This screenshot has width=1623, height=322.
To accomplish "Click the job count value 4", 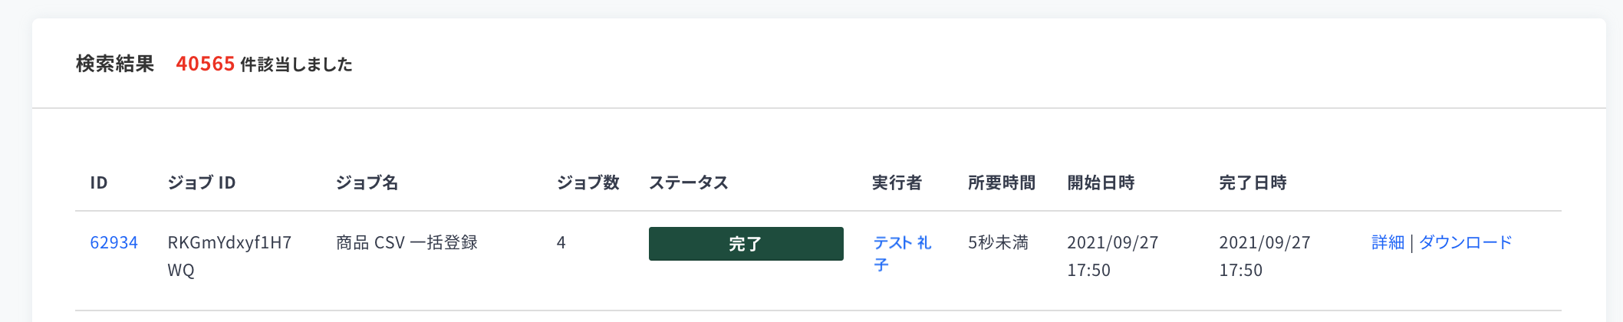I will click(561, 243).
